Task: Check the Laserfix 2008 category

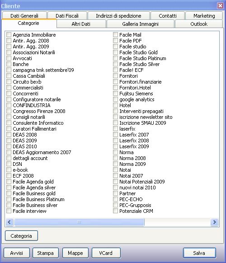Action: point(115,141)
